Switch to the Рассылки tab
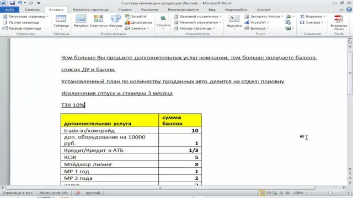 (x=149, y=10)
